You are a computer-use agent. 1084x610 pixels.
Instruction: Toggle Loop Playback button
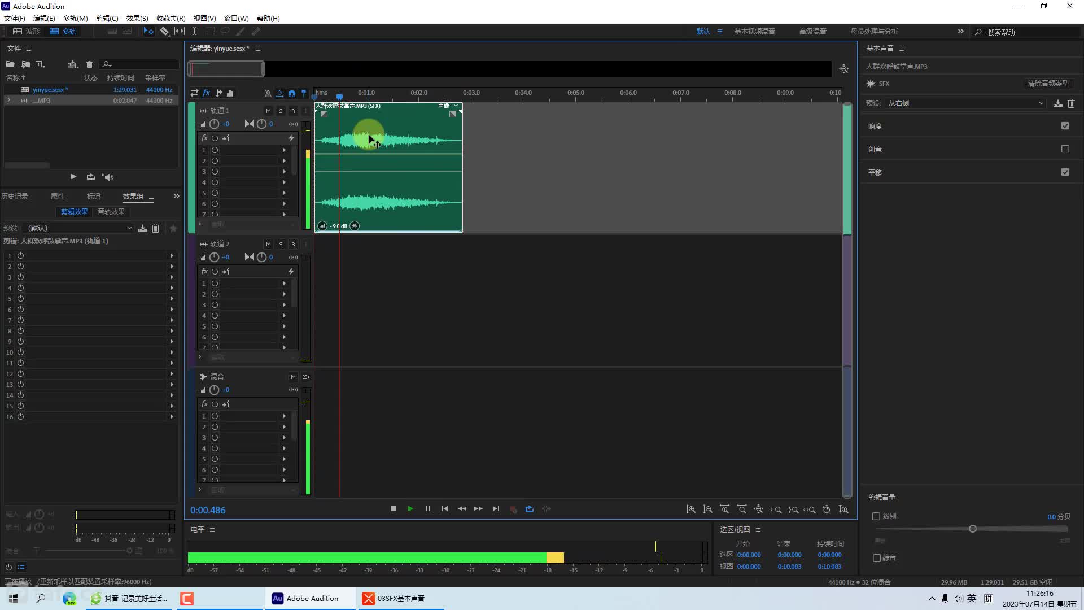pos(530,509)
